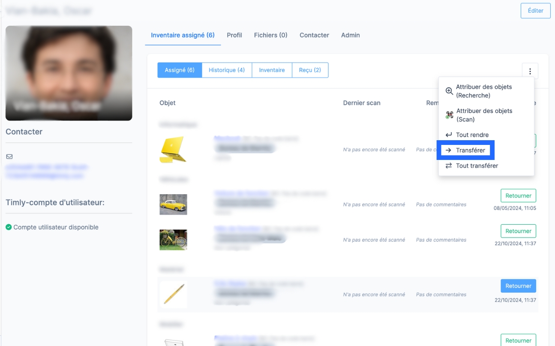Open the three-dot options menu

pos(530,71)
